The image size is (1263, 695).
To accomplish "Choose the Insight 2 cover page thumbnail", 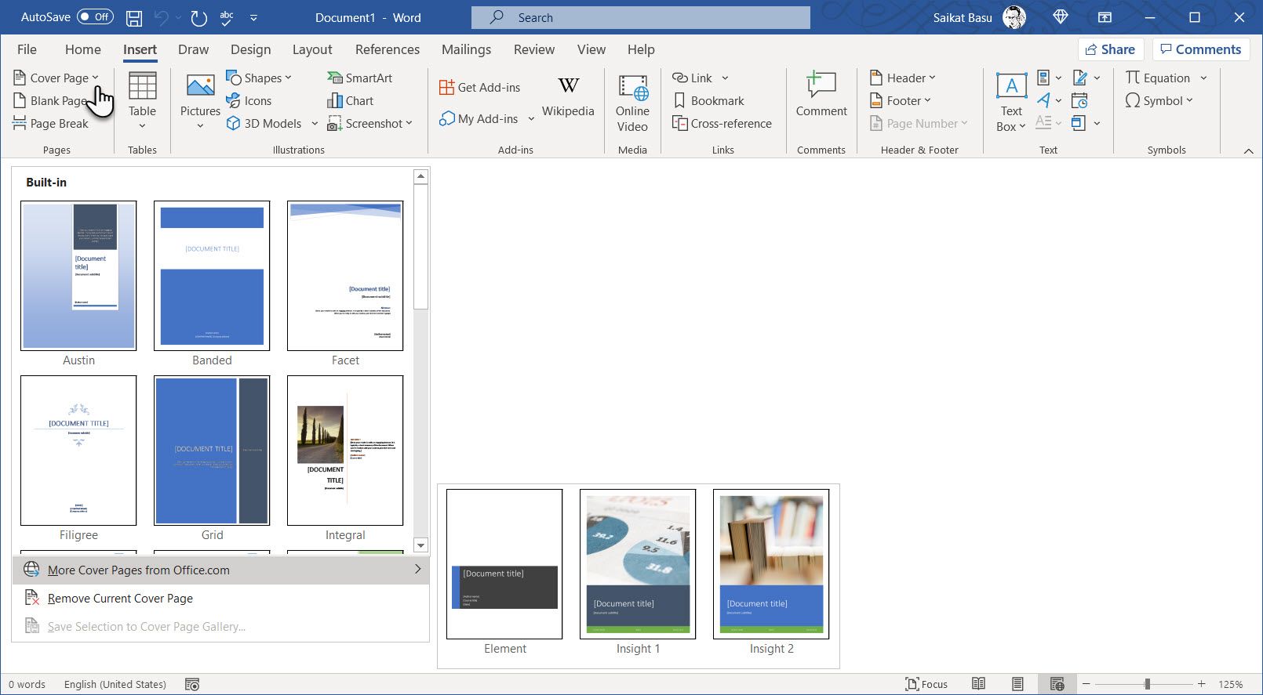I will (x=771, y=564).
